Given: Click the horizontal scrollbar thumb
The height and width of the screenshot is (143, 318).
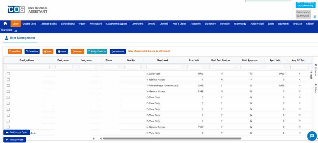Looking at the screenshot, I should (x=172, y=139).
